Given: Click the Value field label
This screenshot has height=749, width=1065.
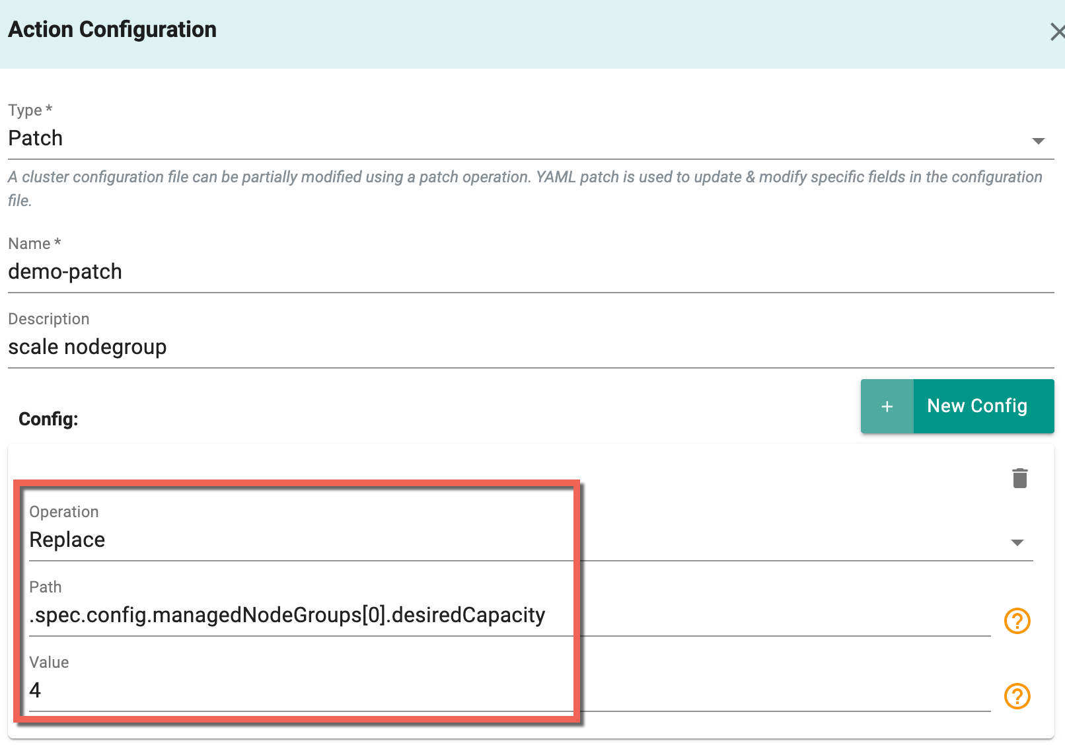Looking at the screenshot, I should 49,662.
